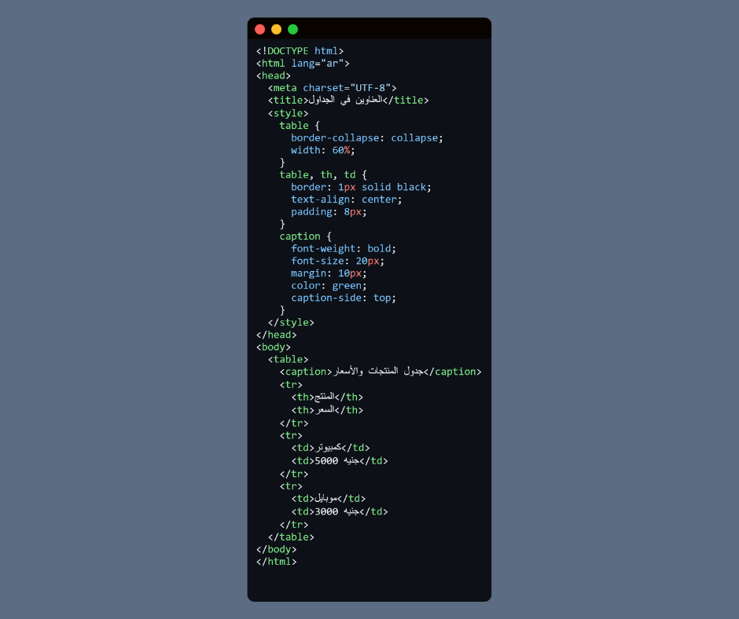Click the yellow minimize dot
The height and width of the screenshot is (619, 739).
[276, 29]
